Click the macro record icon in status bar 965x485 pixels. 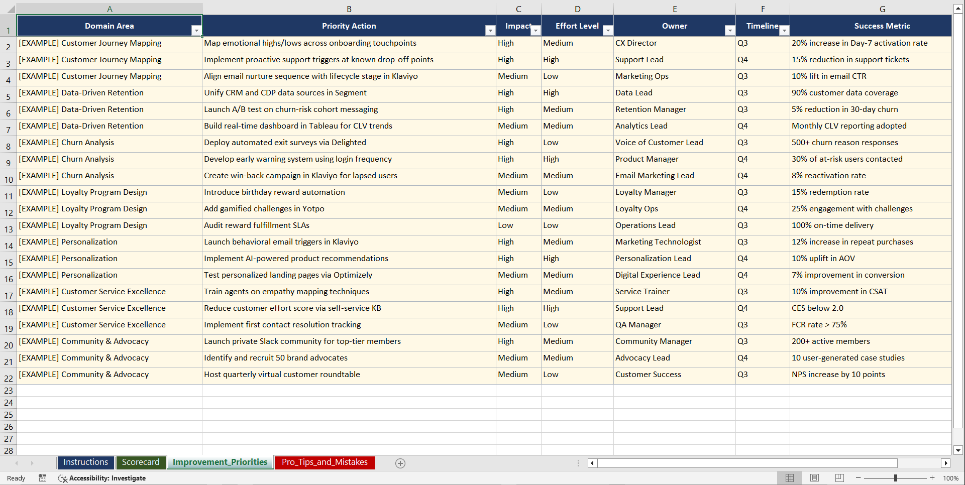click(x=43, y=478)
